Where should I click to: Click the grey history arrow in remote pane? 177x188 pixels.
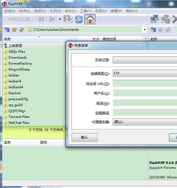click(x=168, y=29)
